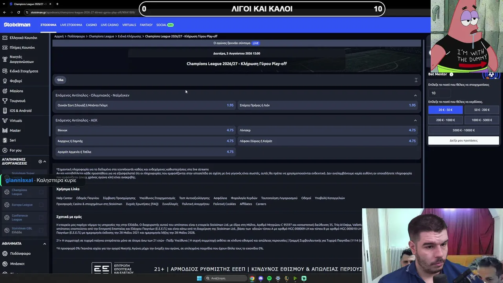Add a favourite competition with plus icon
The image size is (503, 283).
coord(40,162)
